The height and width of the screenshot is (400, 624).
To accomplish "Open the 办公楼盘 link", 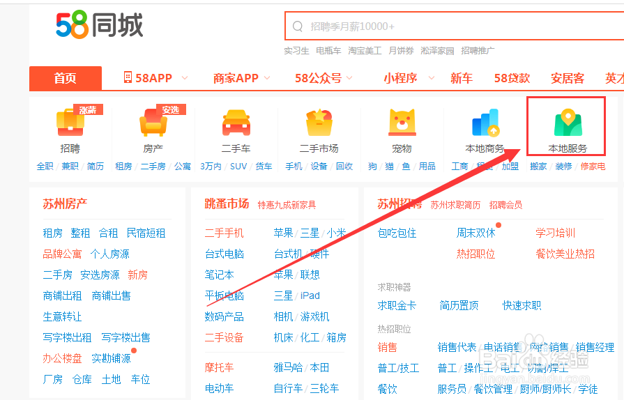I will point(62,359).
